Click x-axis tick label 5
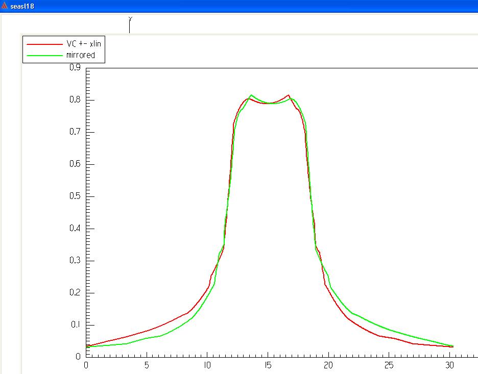 coord(147,365)
